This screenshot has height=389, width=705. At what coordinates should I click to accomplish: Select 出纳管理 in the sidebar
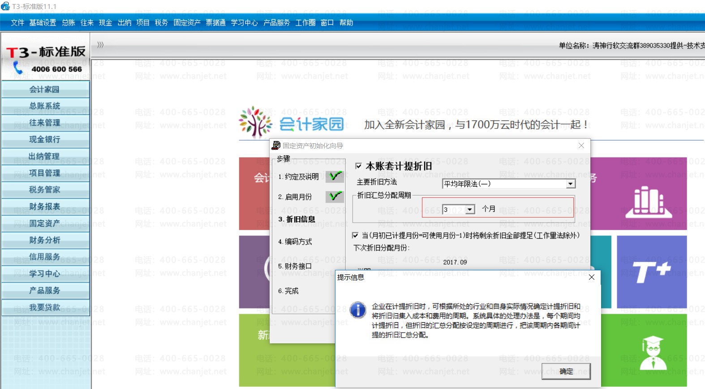[x=45, y=156]
